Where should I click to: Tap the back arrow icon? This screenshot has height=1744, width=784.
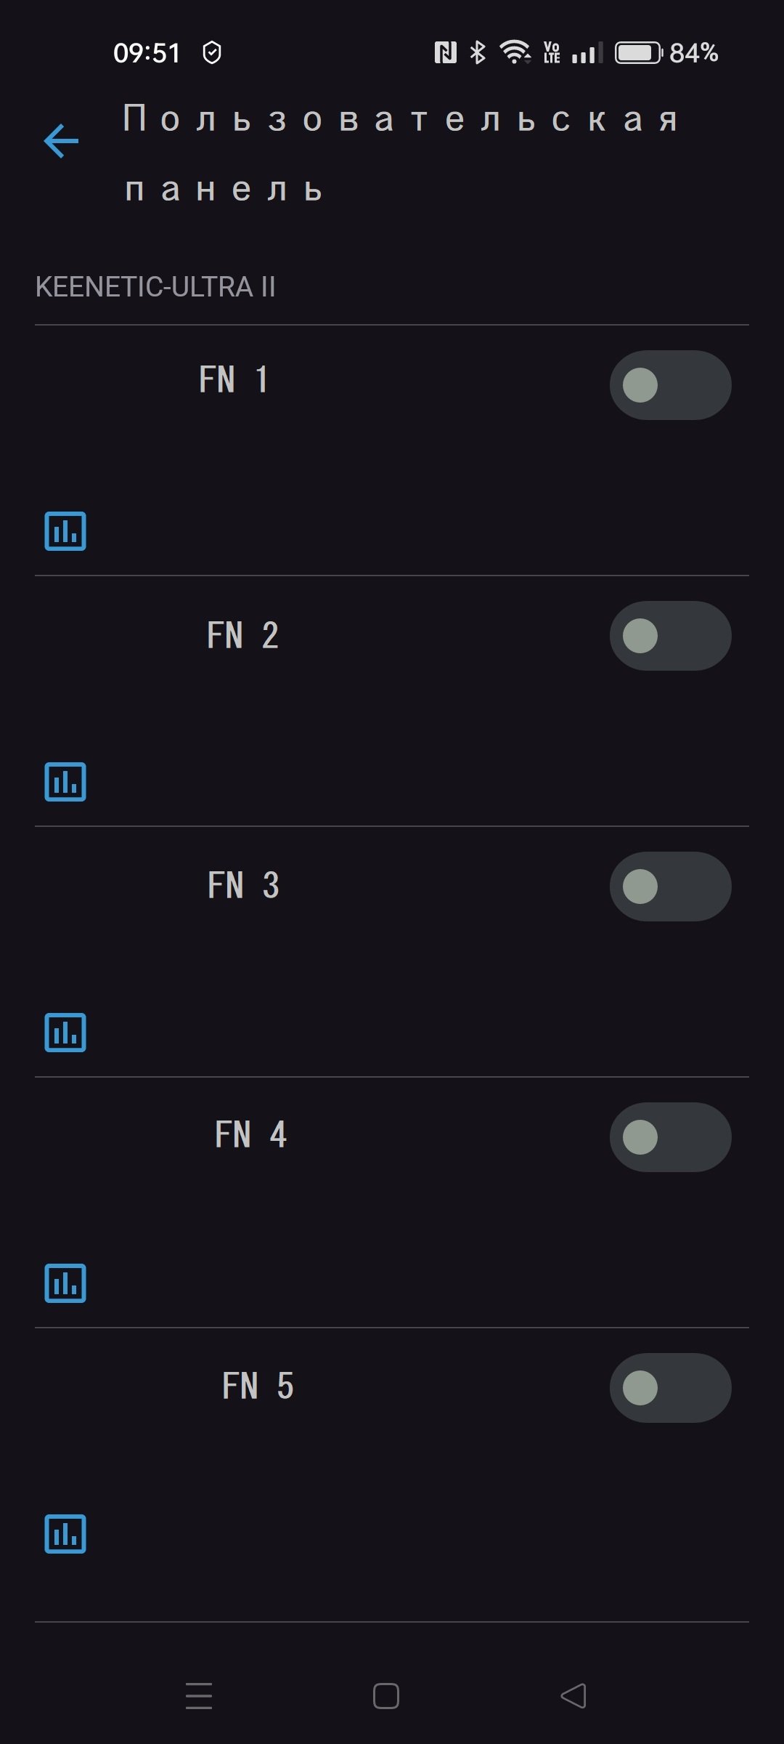[61, 140]
